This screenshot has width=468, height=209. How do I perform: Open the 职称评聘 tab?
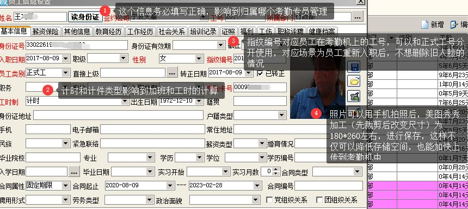[290, 31]
